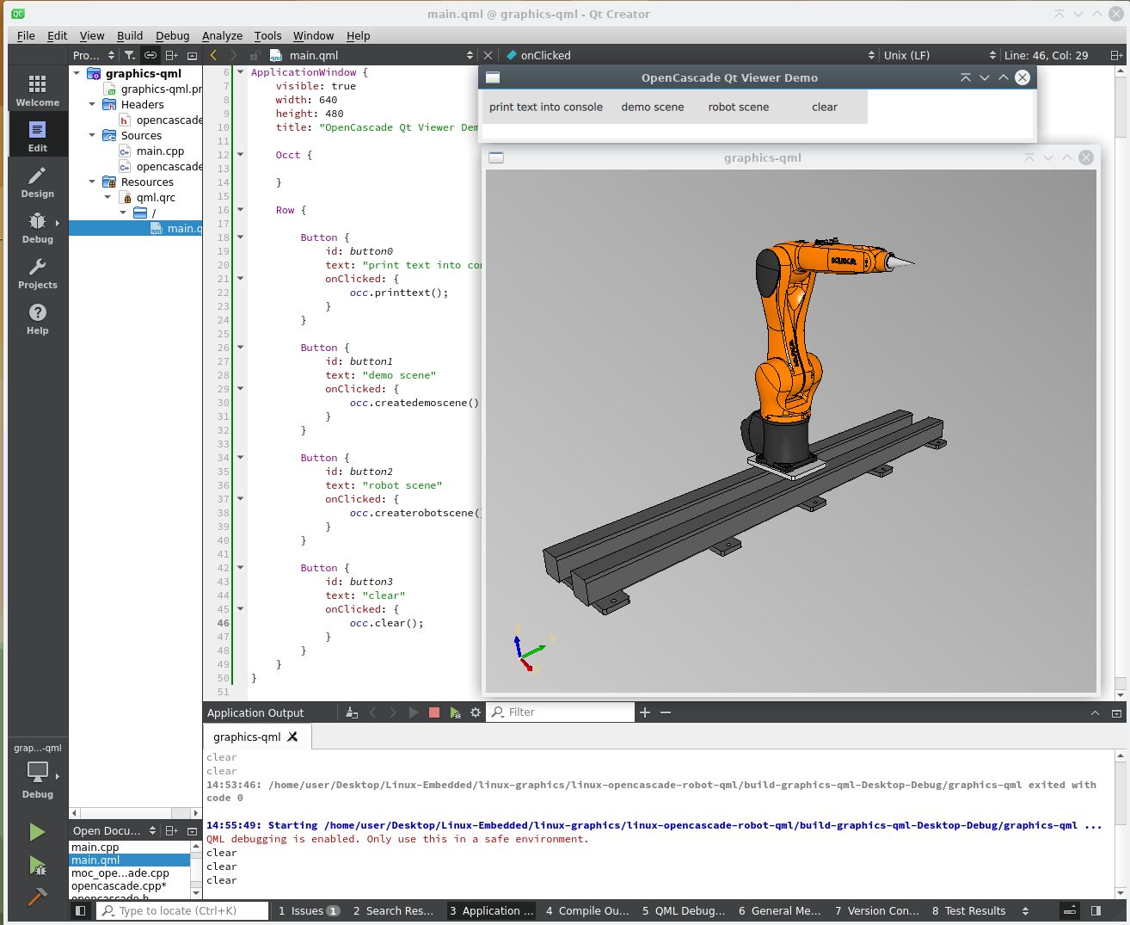Click the Projects panel horizontal scrollbar
The width and height of the screenshot is (1130, 925).
click(135, 812)
